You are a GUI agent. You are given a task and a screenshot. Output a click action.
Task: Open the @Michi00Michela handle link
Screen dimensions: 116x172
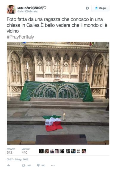tap(27, 11)
